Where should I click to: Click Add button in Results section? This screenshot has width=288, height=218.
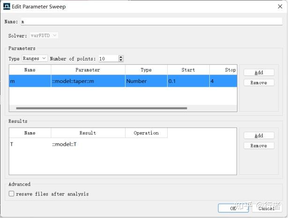coord(258,135)
